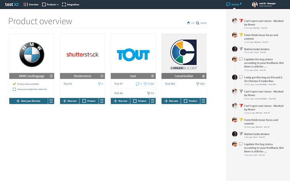
Task: Open Test #6 in tout
Action: coord(118,93)
